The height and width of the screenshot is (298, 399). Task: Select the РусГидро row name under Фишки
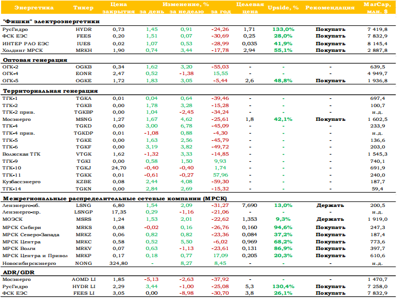point(15,29)
